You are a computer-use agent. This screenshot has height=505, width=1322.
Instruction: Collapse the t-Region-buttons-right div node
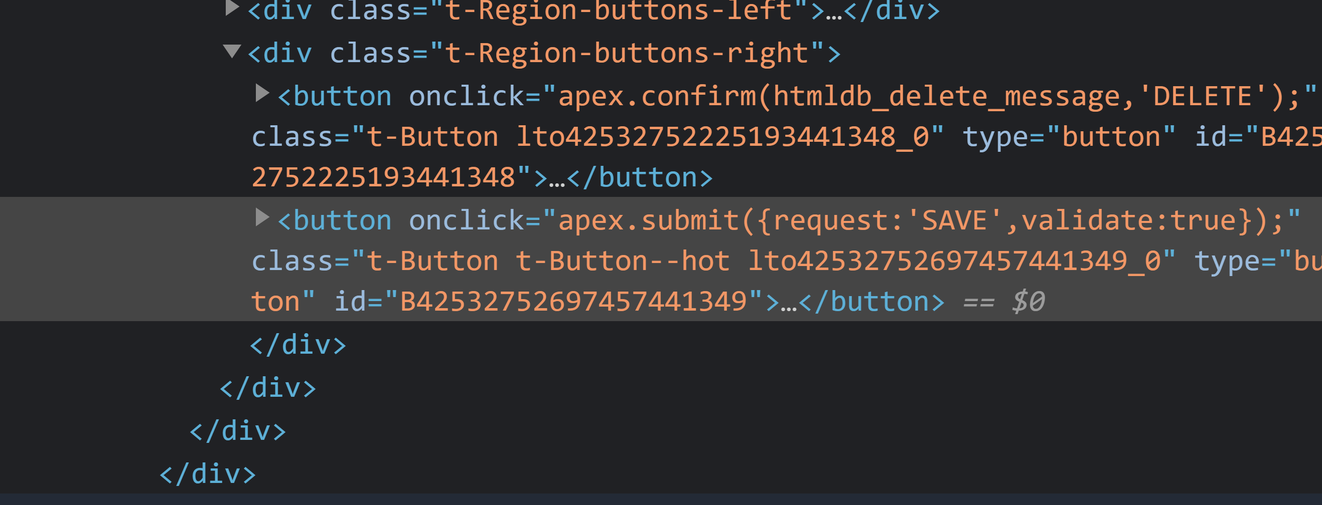[232, 51]
